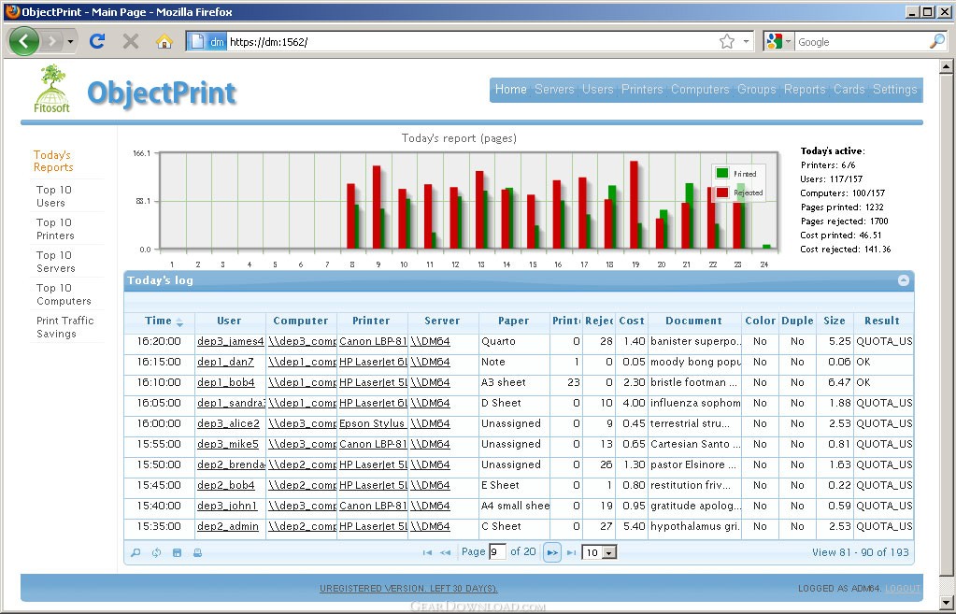The width and height of the screenshot is (956, 614).
Task: Click the User column header
Action: coord(229,321)
